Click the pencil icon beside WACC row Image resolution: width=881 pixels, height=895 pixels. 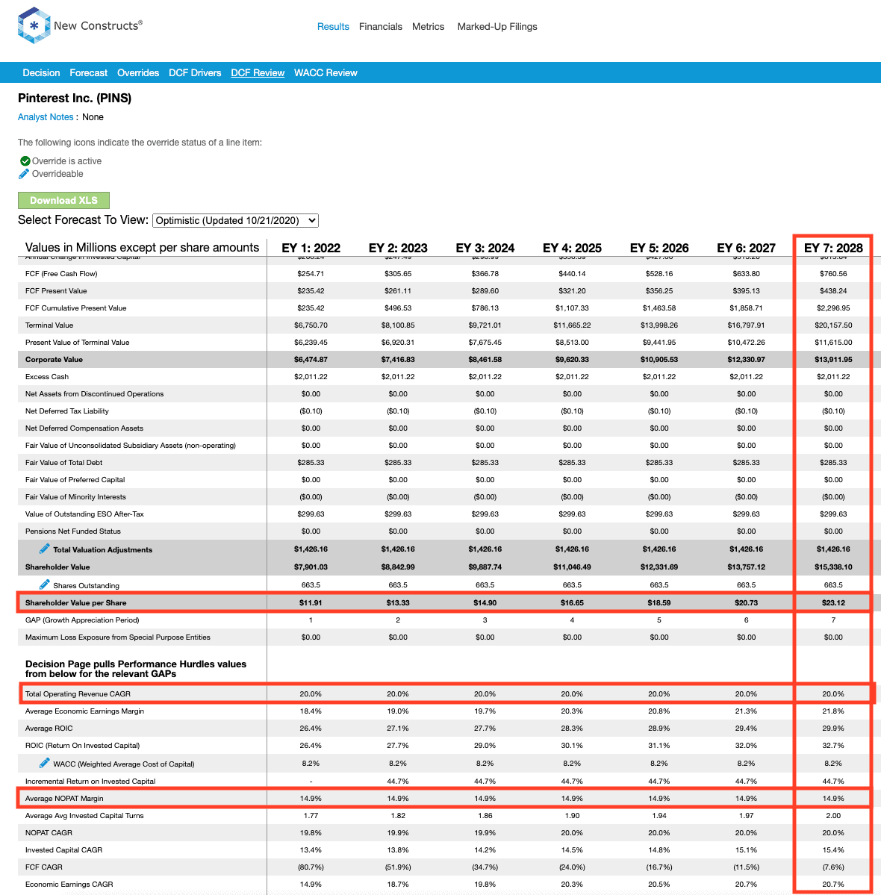(x=45, y=763)
